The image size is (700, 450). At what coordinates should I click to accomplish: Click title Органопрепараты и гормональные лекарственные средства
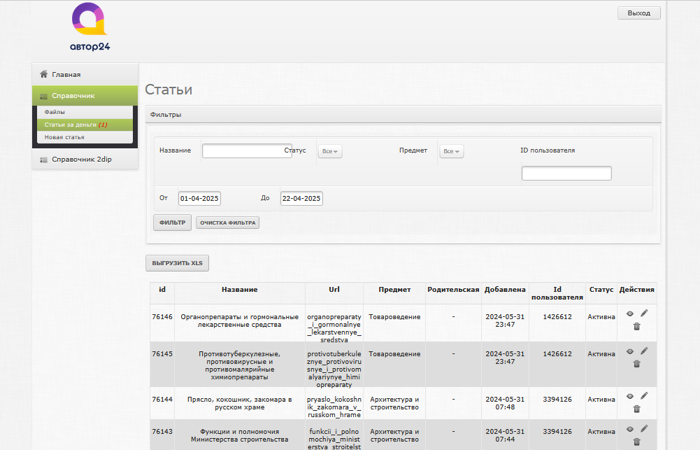[x=240, y=321]
